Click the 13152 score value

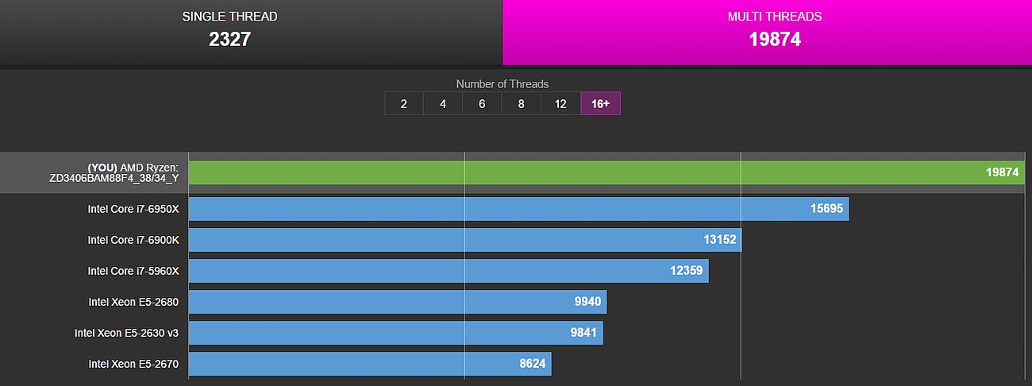pos(719,240)
